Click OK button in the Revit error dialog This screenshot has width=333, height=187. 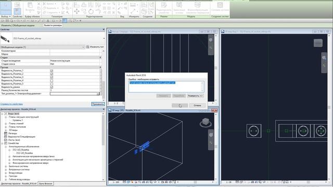[x=180, y=105]
